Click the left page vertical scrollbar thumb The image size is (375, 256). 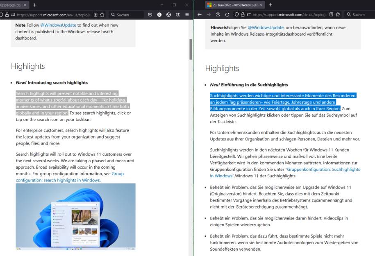click(x=191, y=49)
